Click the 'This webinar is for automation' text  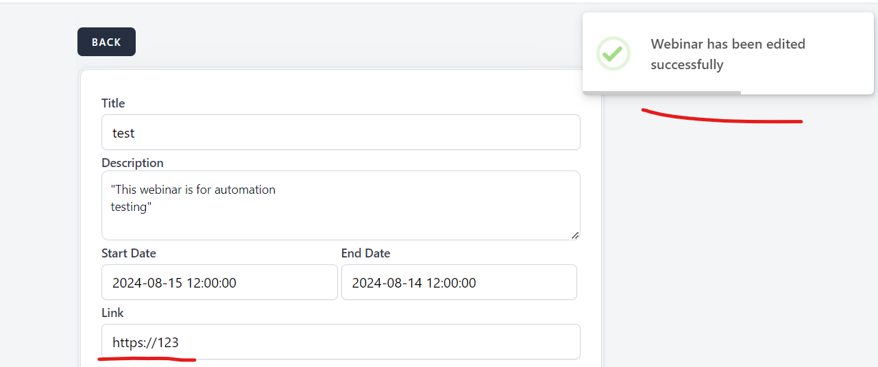pyautogui.click(x=193, y=190)
